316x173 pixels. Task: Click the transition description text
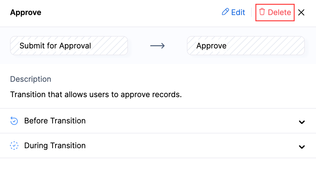pyautogui.click(x=95, y=94)
